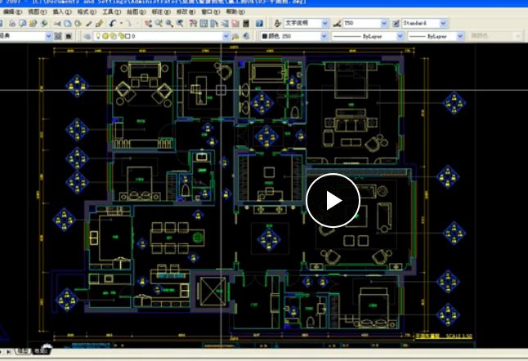Select the second layout tab at bottom
This screenshot has height=361, width=528.
[41, 351]
